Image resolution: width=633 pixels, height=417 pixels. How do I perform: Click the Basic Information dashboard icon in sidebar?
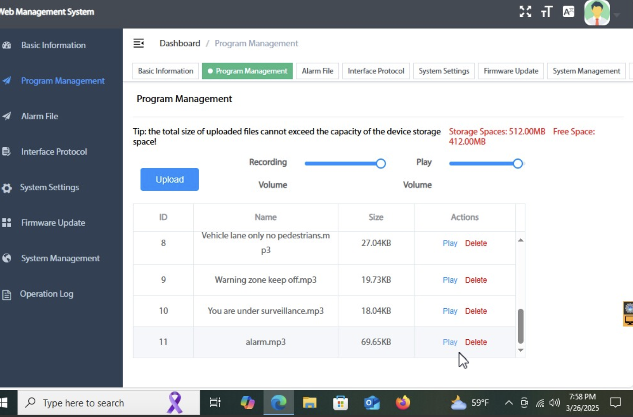point(6,45)
